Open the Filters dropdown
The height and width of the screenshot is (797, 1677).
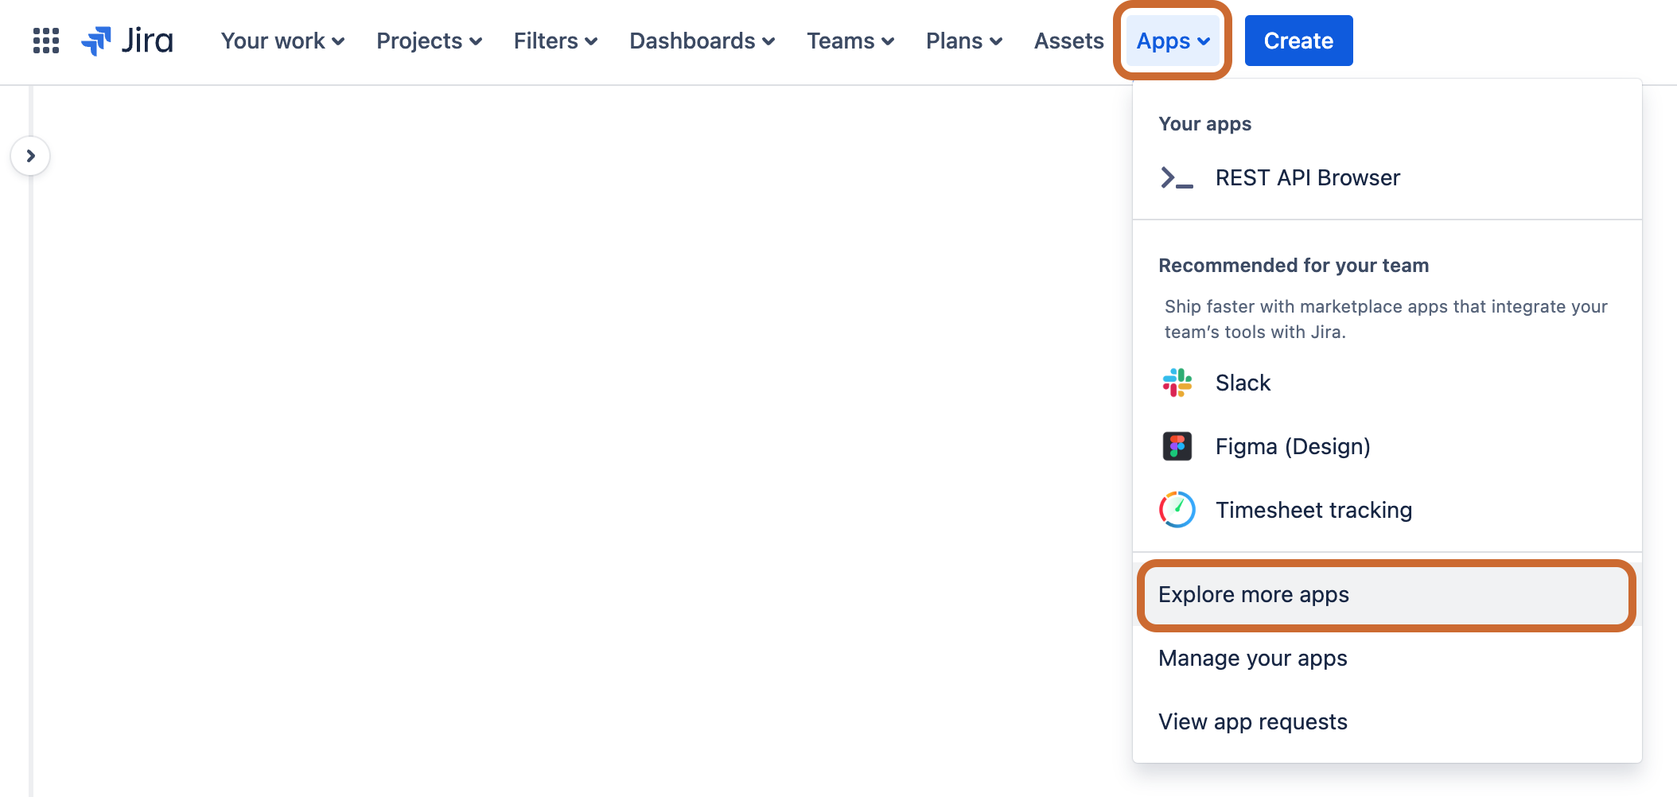coord(555,41)
